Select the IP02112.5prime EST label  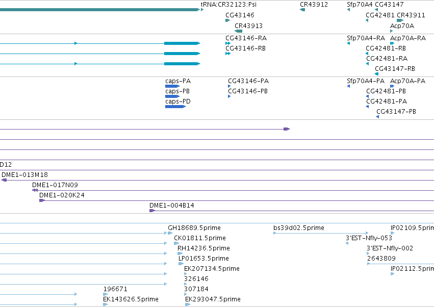pyautogui.click(x=412, y=269)
